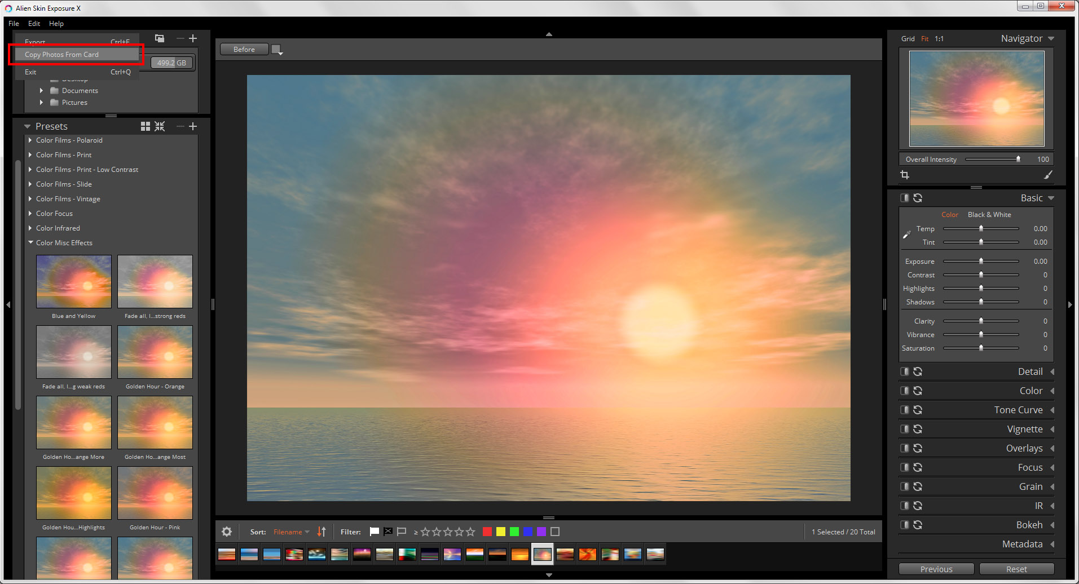
Task: Collapse Color Misc Effects category
Action: click(x=30, y=243)
